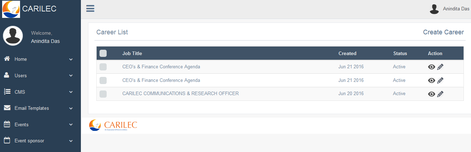Select the checkbox for CARILEC COMMUNICATIONS row
The height and width of the screenshot is (152, 471).
[x=103, y=94]
